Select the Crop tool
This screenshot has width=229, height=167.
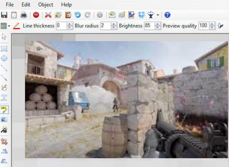click(4, 142)
